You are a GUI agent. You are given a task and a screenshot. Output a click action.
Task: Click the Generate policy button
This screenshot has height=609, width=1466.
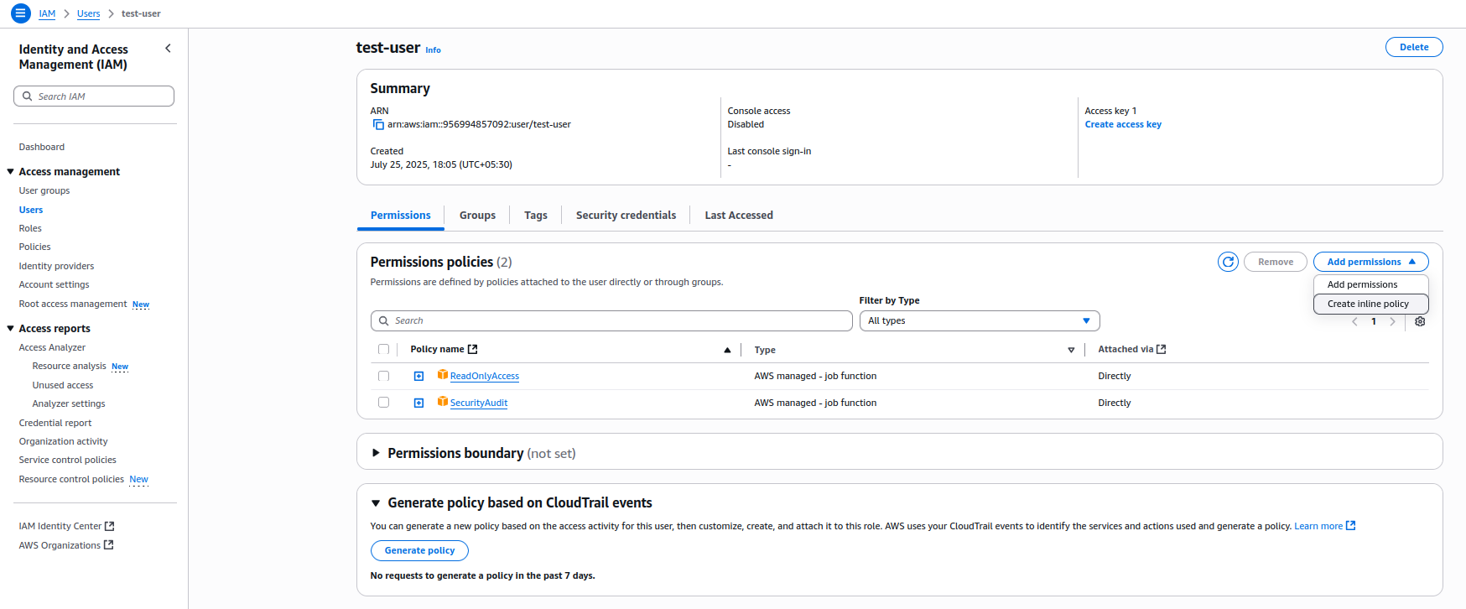tap(419, 550)
